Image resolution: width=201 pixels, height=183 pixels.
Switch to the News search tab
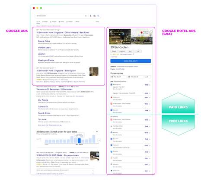61,22
